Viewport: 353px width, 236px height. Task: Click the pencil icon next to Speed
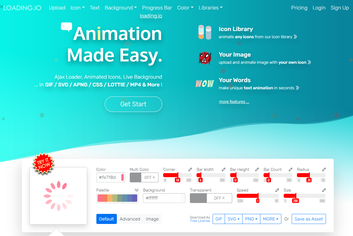tap(277, 190)
